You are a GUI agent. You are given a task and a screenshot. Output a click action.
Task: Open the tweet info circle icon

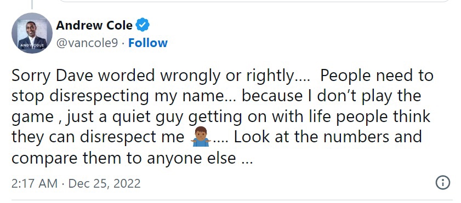pyautogui.click(x=442, y=182)
